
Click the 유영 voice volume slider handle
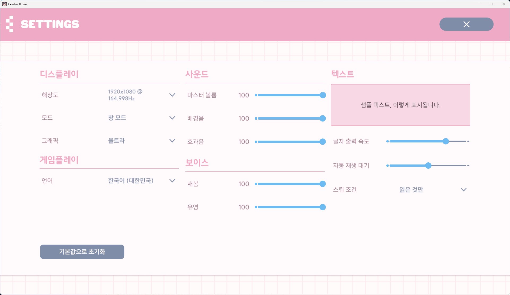coord(323,207)
